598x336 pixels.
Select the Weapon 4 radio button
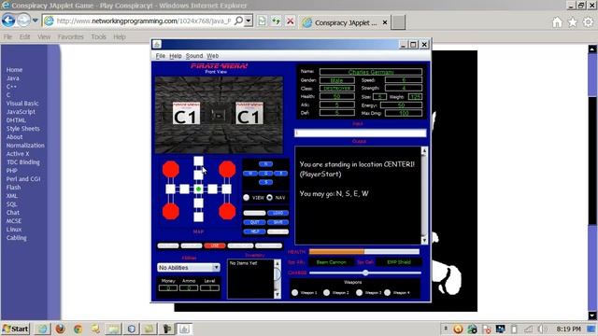pyautogui.click(x=388, y=292)
